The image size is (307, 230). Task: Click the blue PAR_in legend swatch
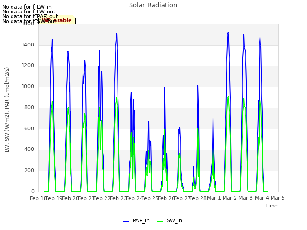click(126, 221)
